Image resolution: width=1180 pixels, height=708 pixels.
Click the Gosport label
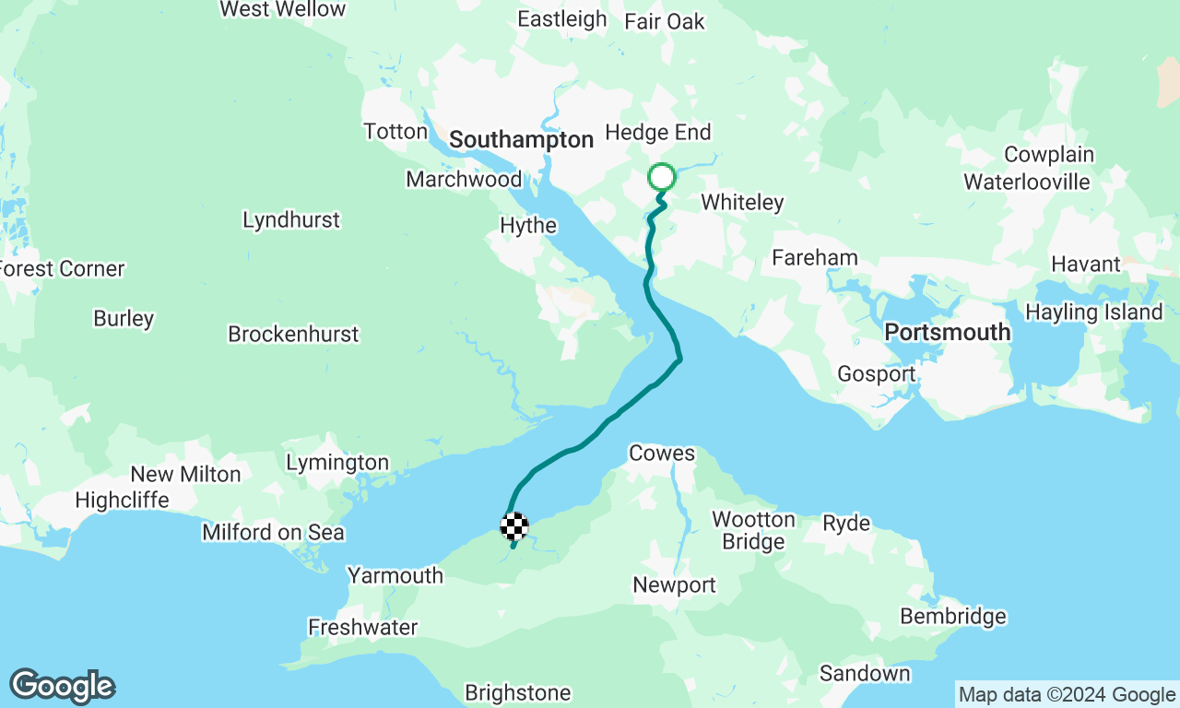click(x=877, y=374)
